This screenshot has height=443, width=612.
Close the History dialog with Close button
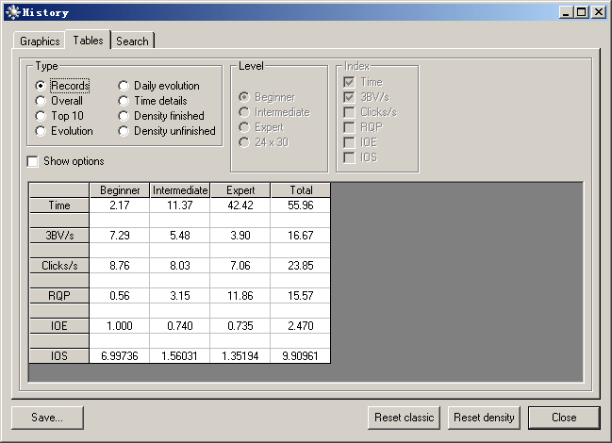[564, 418]
